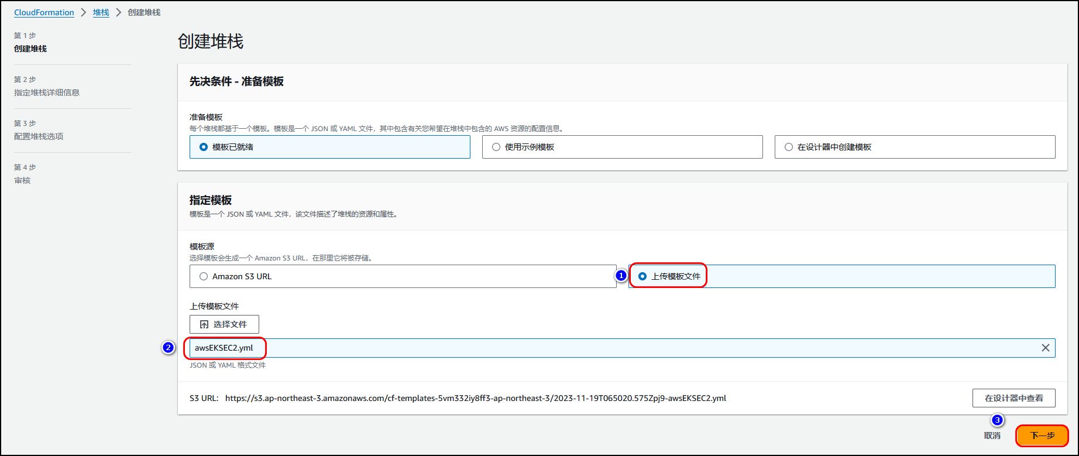
Task: Select the 上传模板文件 radio option
Action: coord(842,276)
